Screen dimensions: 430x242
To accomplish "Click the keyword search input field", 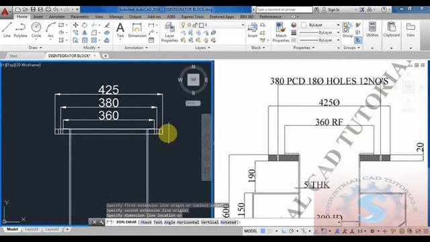I will tap(284, 9).
